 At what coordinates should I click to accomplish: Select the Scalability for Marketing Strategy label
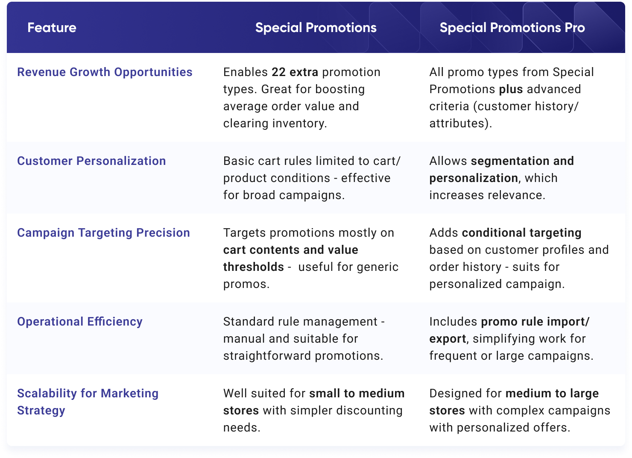point(88,402)
